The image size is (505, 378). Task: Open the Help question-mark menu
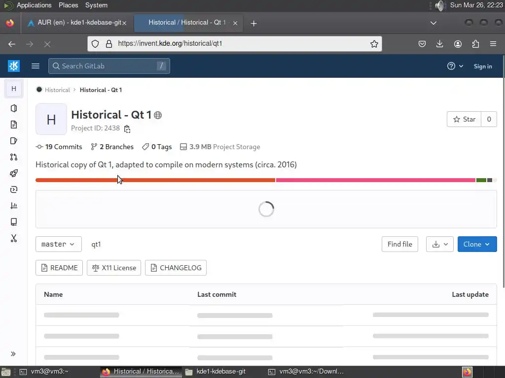click(455, 66)
